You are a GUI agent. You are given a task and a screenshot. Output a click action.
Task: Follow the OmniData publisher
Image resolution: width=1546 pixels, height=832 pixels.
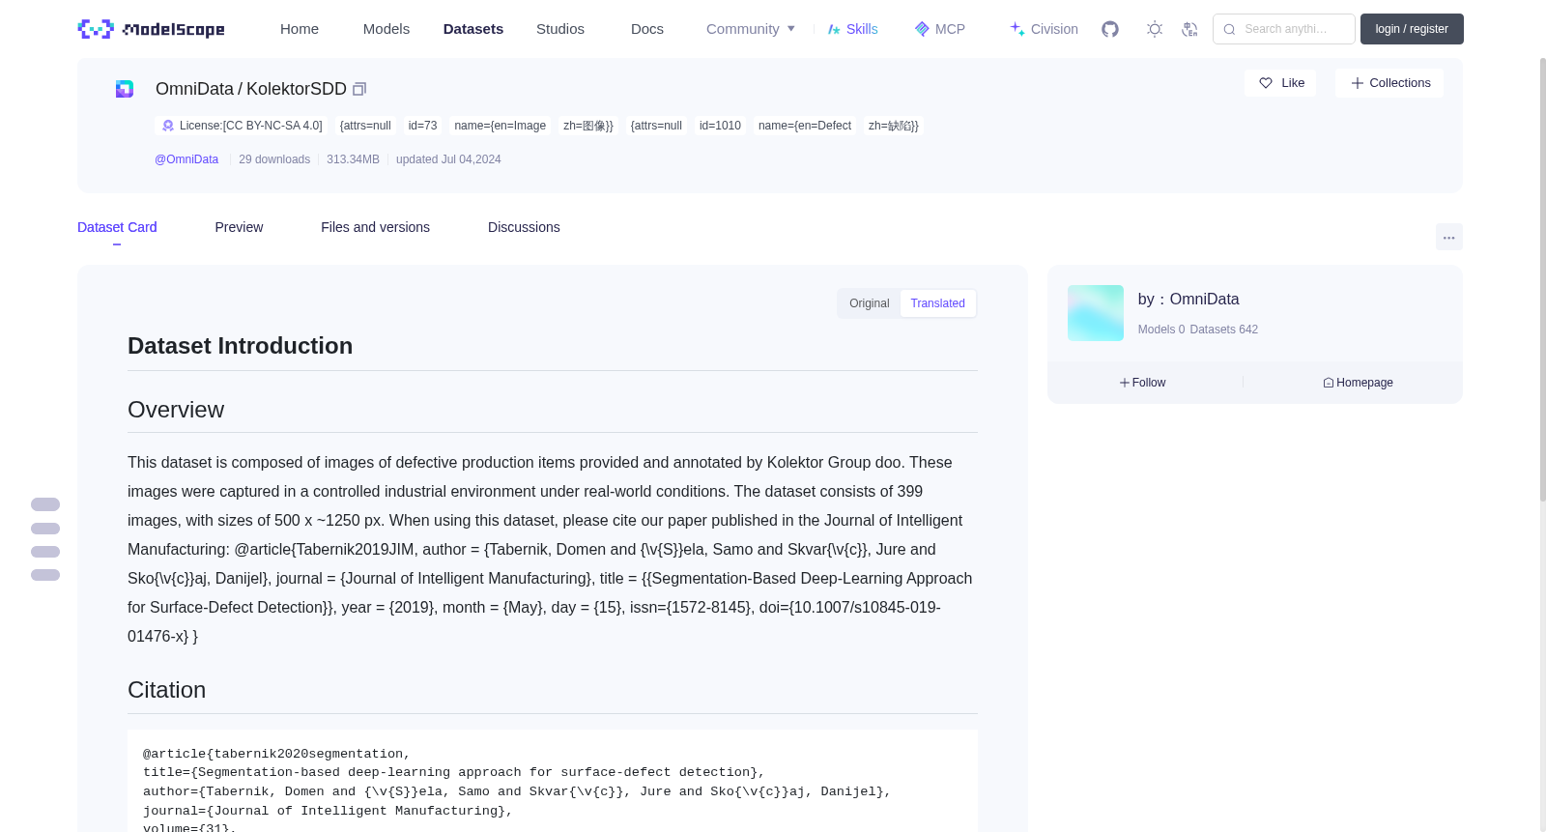[x=1143, y=383]
